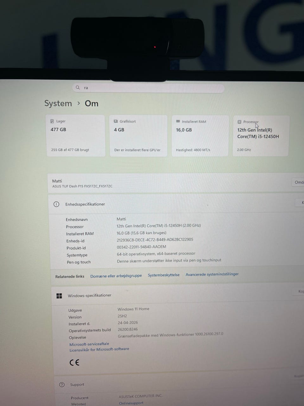Click the rename PC button beside Matti
The image size is (304, 406).
click(298, 182)
